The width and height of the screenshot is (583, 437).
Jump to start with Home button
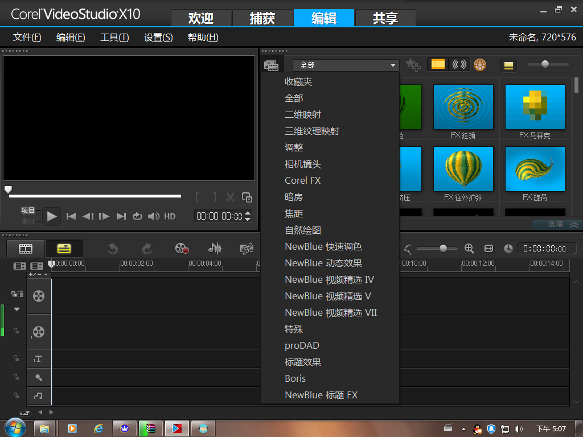(x=71, y=217)
